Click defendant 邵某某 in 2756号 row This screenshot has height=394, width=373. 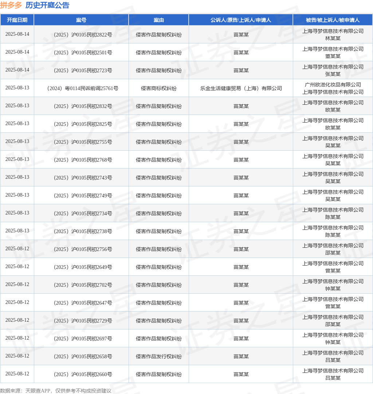click(x=333, y=252)
